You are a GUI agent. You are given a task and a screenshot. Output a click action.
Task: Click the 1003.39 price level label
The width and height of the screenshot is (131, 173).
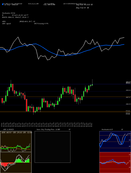(128, 104)
